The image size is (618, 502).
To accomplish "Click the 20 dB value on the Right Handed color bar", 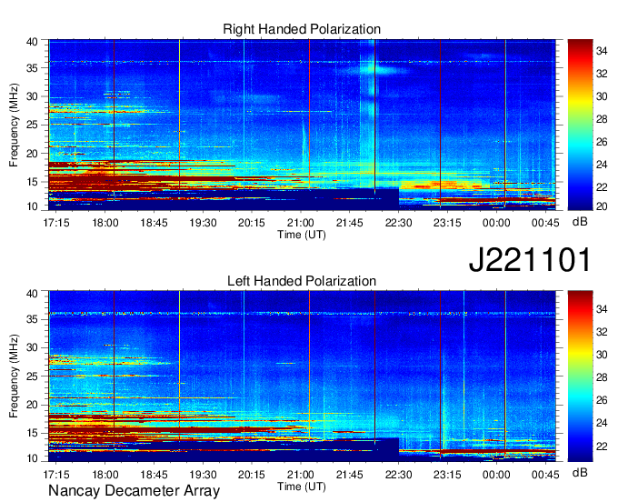I will pos(602,206).
